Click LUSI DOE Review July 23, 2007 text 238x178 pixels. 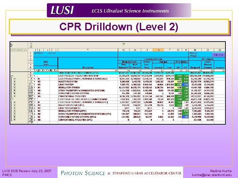point(27,171)
